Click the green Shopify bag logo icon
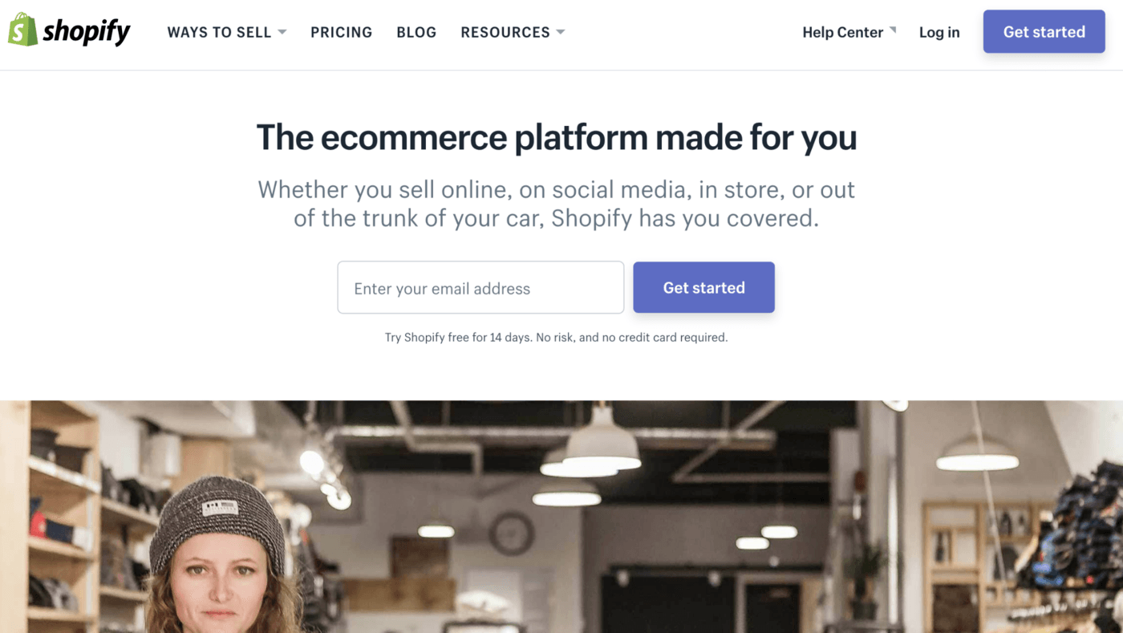The width and height of the screenshot is (1123, 633). tap(22, 30)
